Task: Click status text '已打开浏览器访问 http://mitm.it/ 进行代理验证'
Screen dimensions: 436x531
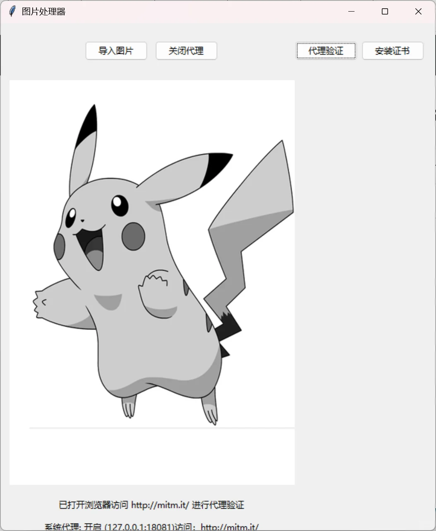Action: 151,505
